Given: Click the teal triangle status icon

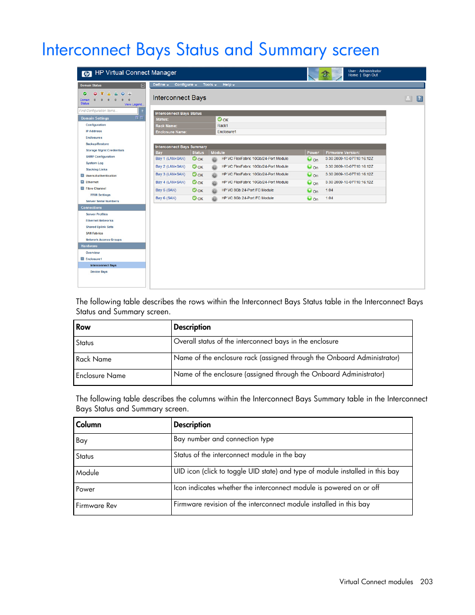Looking at the screenshot, I should [x=116, y=94].
